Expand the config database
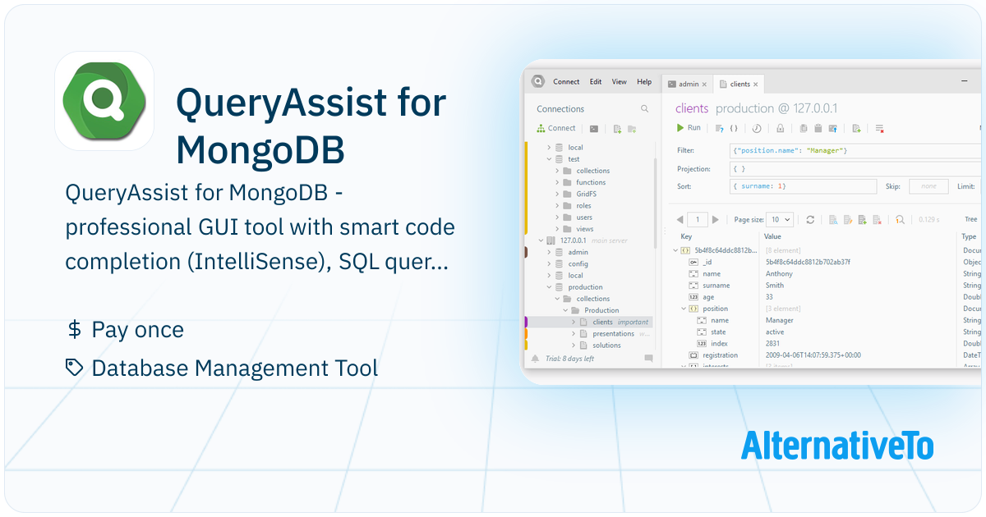Viewport: 986px width, 517px height. point(549,263)
